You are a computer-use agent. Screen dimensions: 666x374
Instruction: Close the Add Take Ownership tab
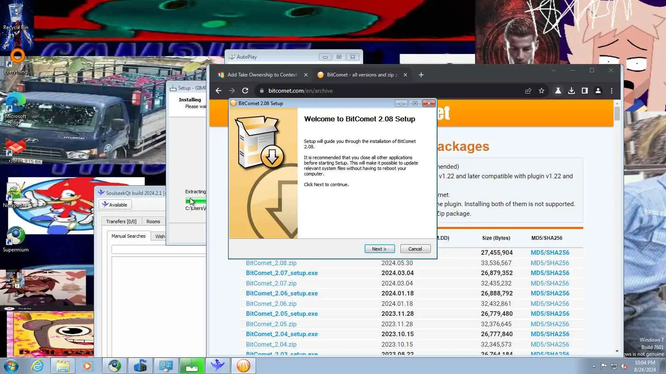coord(306,75)
